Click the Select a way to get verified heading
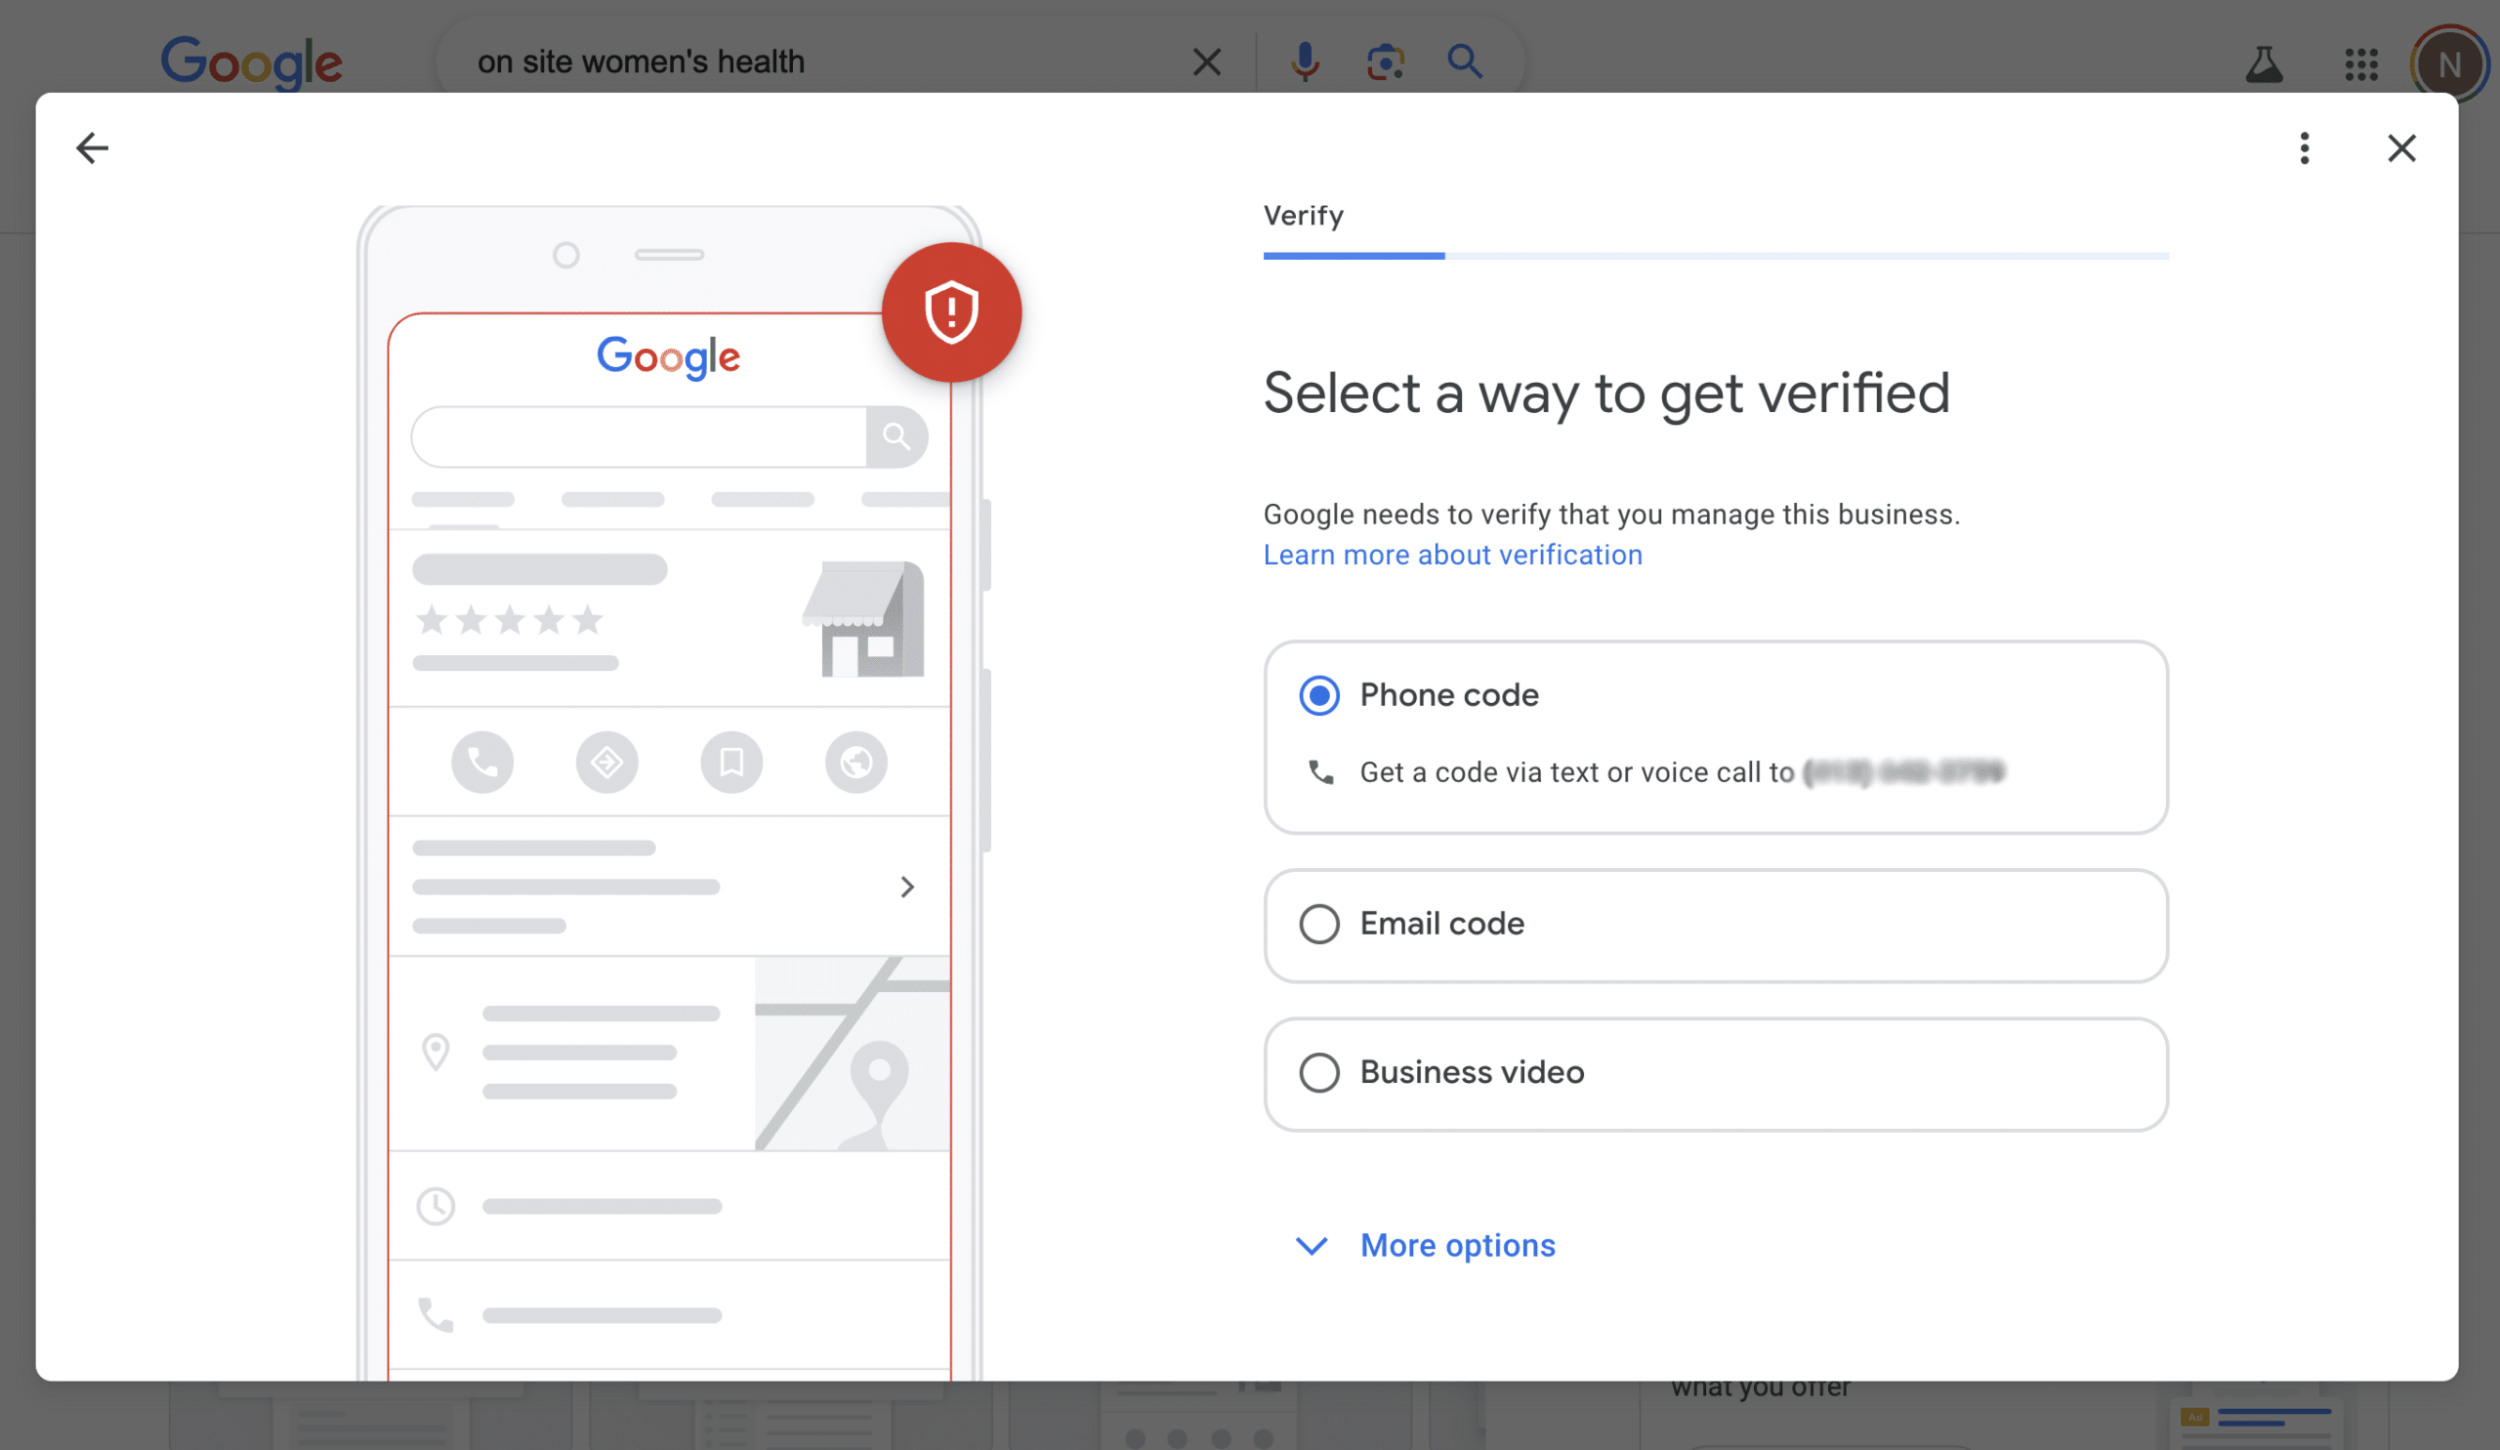The height and width of the screenshot is (1450, 2500). (x=1606, y=394)
